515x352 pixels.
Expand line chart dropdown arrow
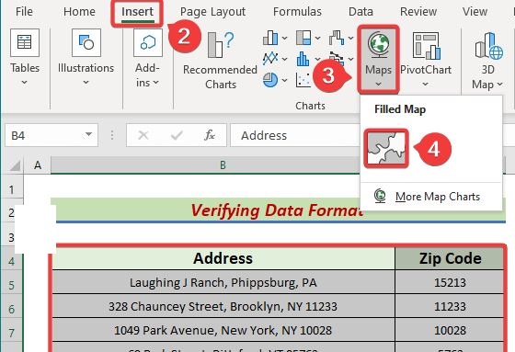(284, 60)
